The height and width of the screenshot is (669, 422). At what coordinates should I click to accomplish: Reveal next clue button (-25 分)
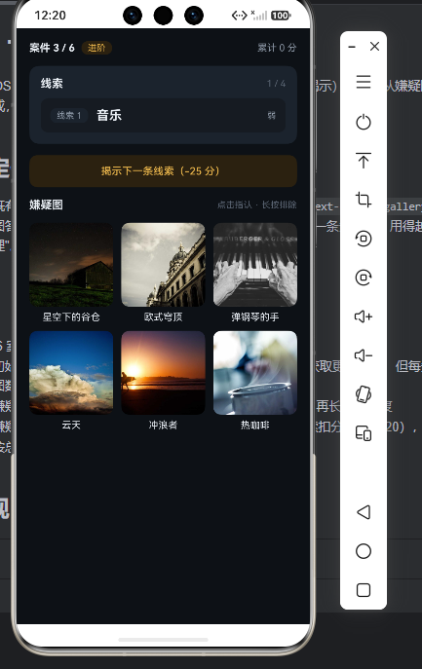coord(163,171)
